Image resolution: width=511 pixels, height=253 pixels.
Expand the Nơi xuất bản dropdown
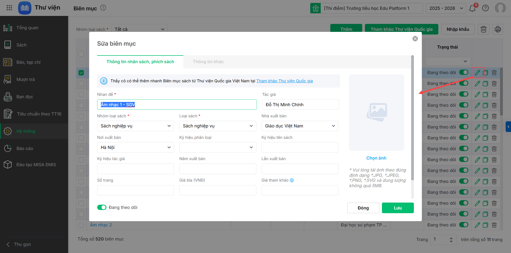tap(135, 147)
